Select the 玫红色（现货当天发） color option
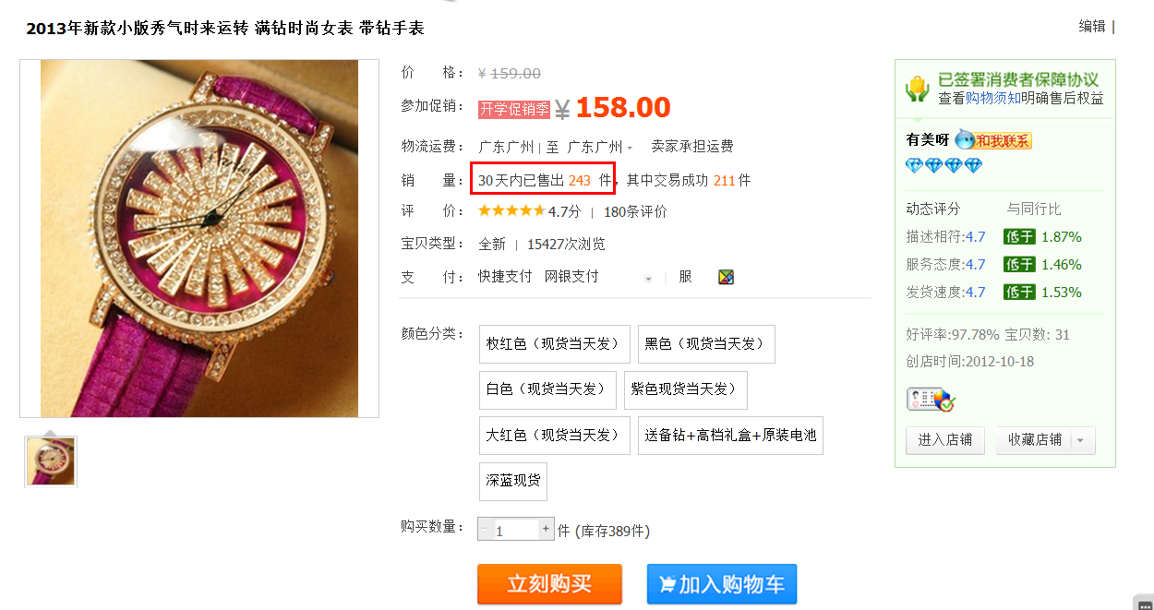Screen dimensions: 1154x610 coord(554,344)
